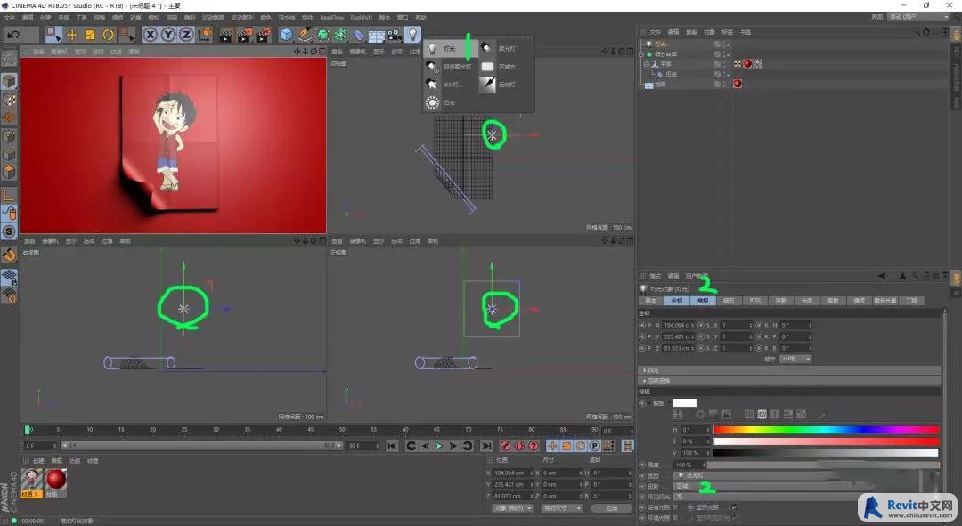Select Texture mode checkered icon in left palette

9,100
